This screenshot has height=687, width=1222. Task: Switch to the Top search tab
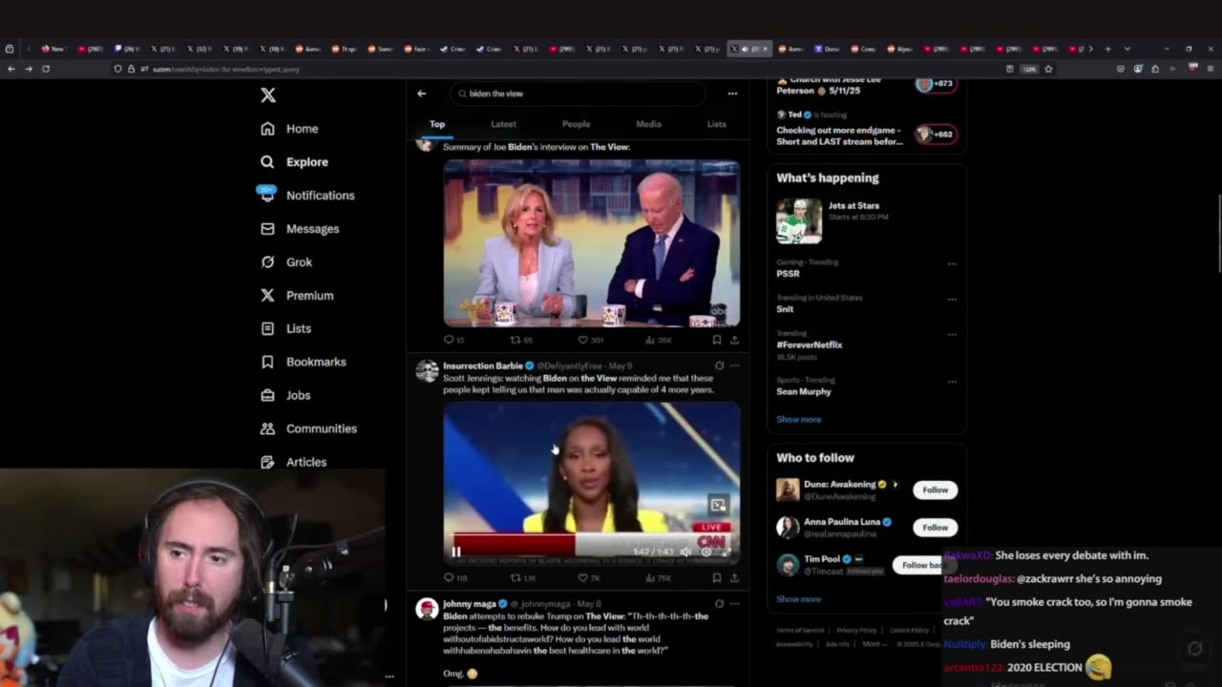pos(437,124)
